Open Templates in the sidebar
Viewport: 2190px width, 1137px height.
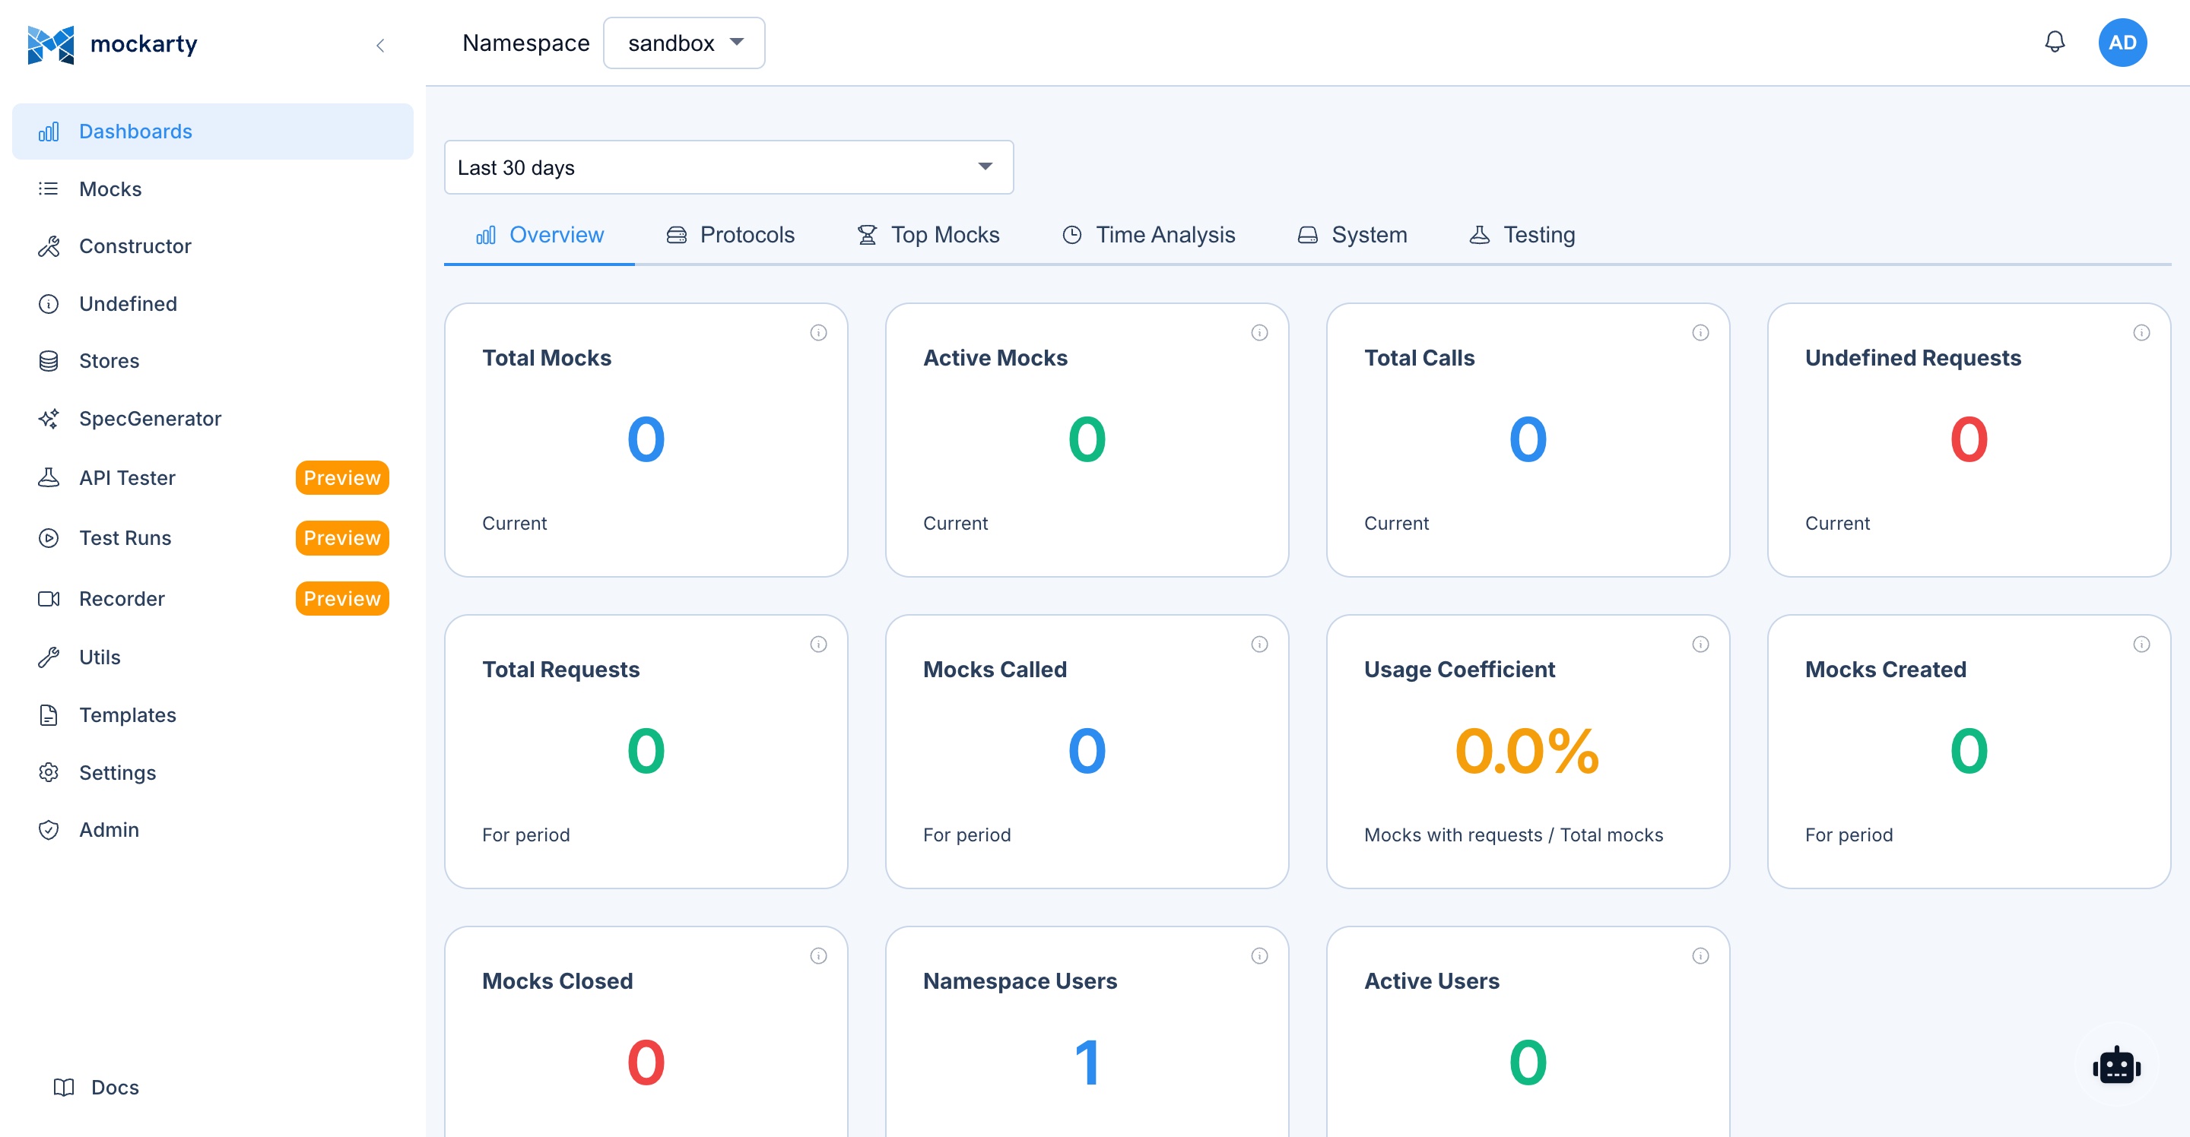click(213, 715)
